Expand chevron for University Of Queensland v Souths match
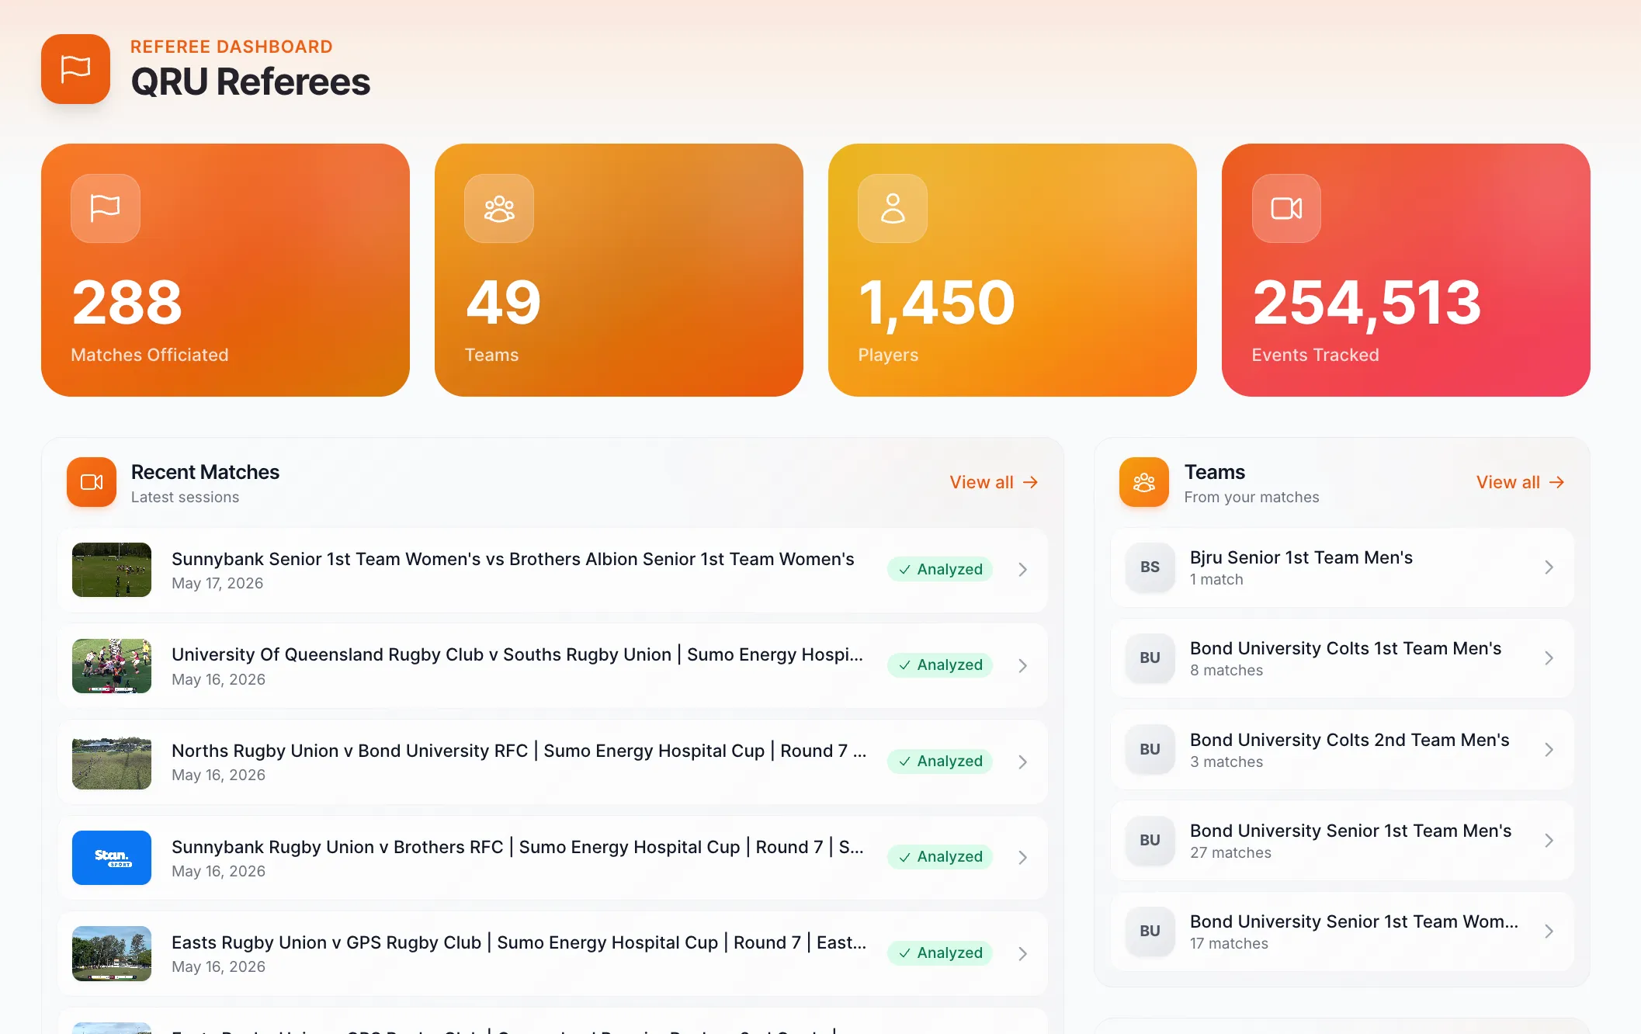Screen dimensions: 1641x1034 pyautogui.click(x=1023, y=666)
